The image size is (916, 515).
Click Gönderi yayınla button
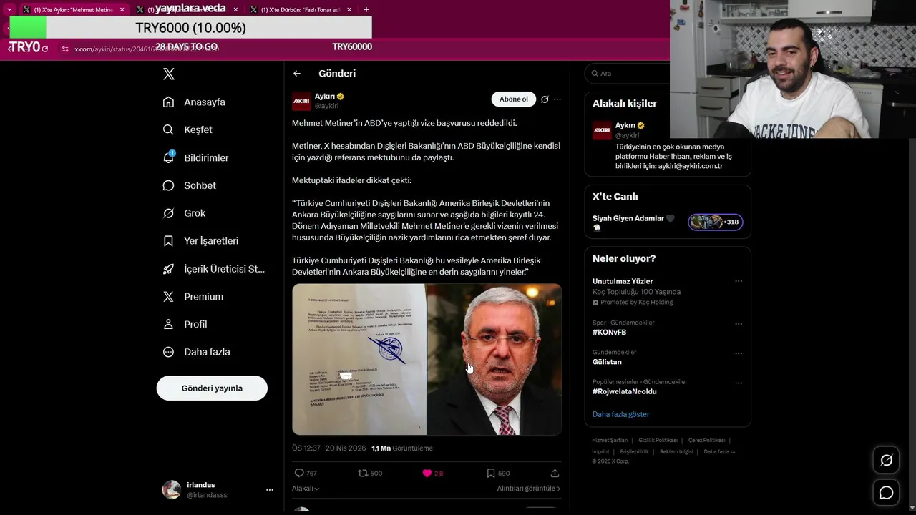point(212,388)
